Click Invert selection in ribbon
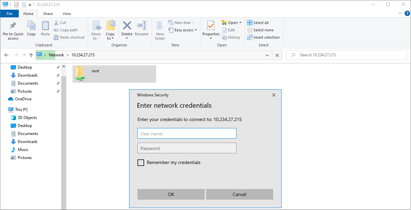 coord(263,37)
